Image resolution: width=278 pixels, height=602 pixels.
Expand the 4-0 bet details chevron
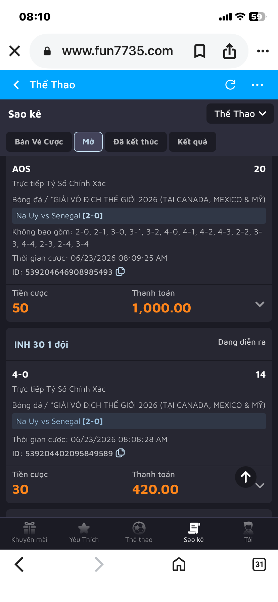click(x=260, y=485)
